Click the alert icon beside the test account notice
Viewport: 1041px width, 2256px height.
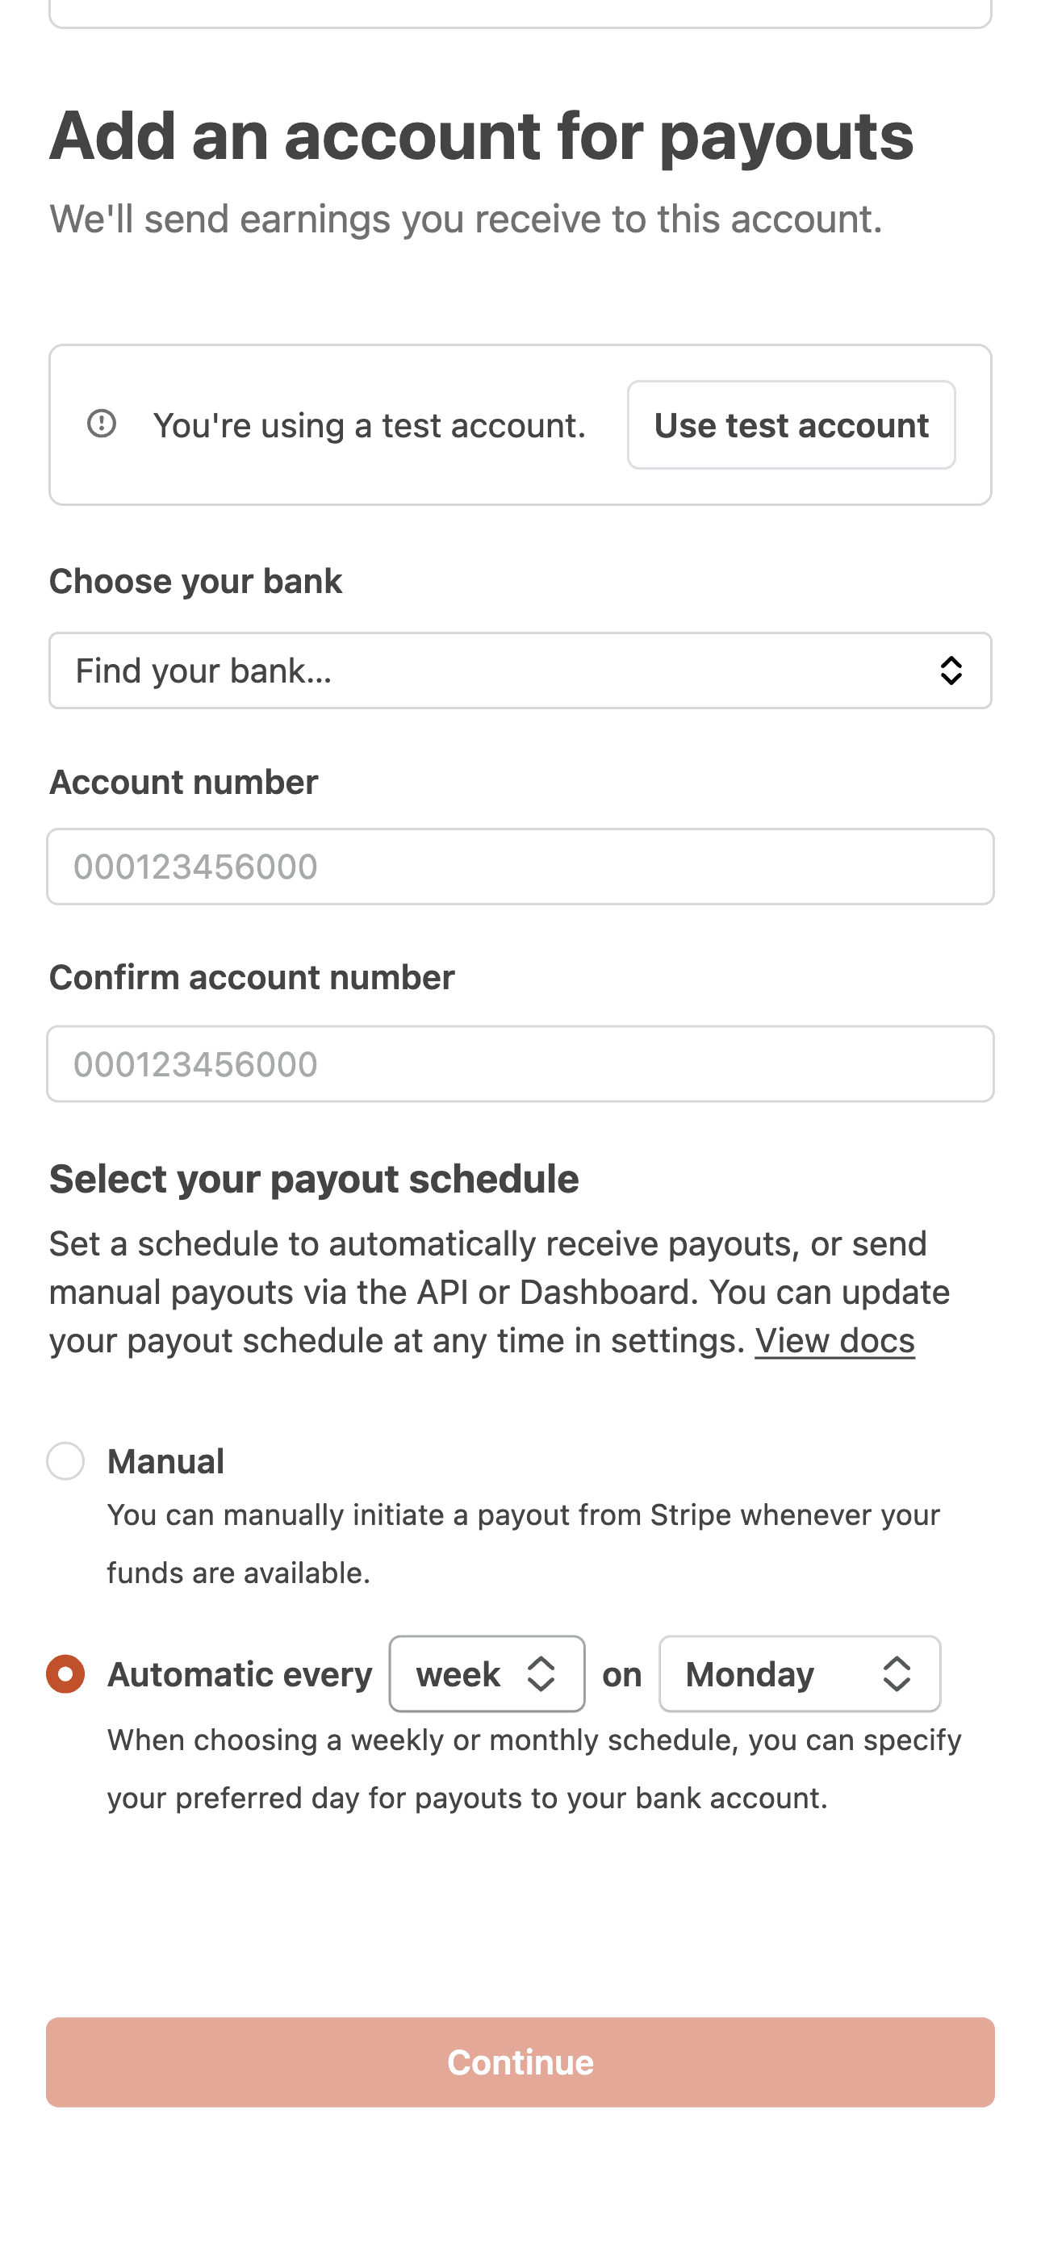pos(102,424)
